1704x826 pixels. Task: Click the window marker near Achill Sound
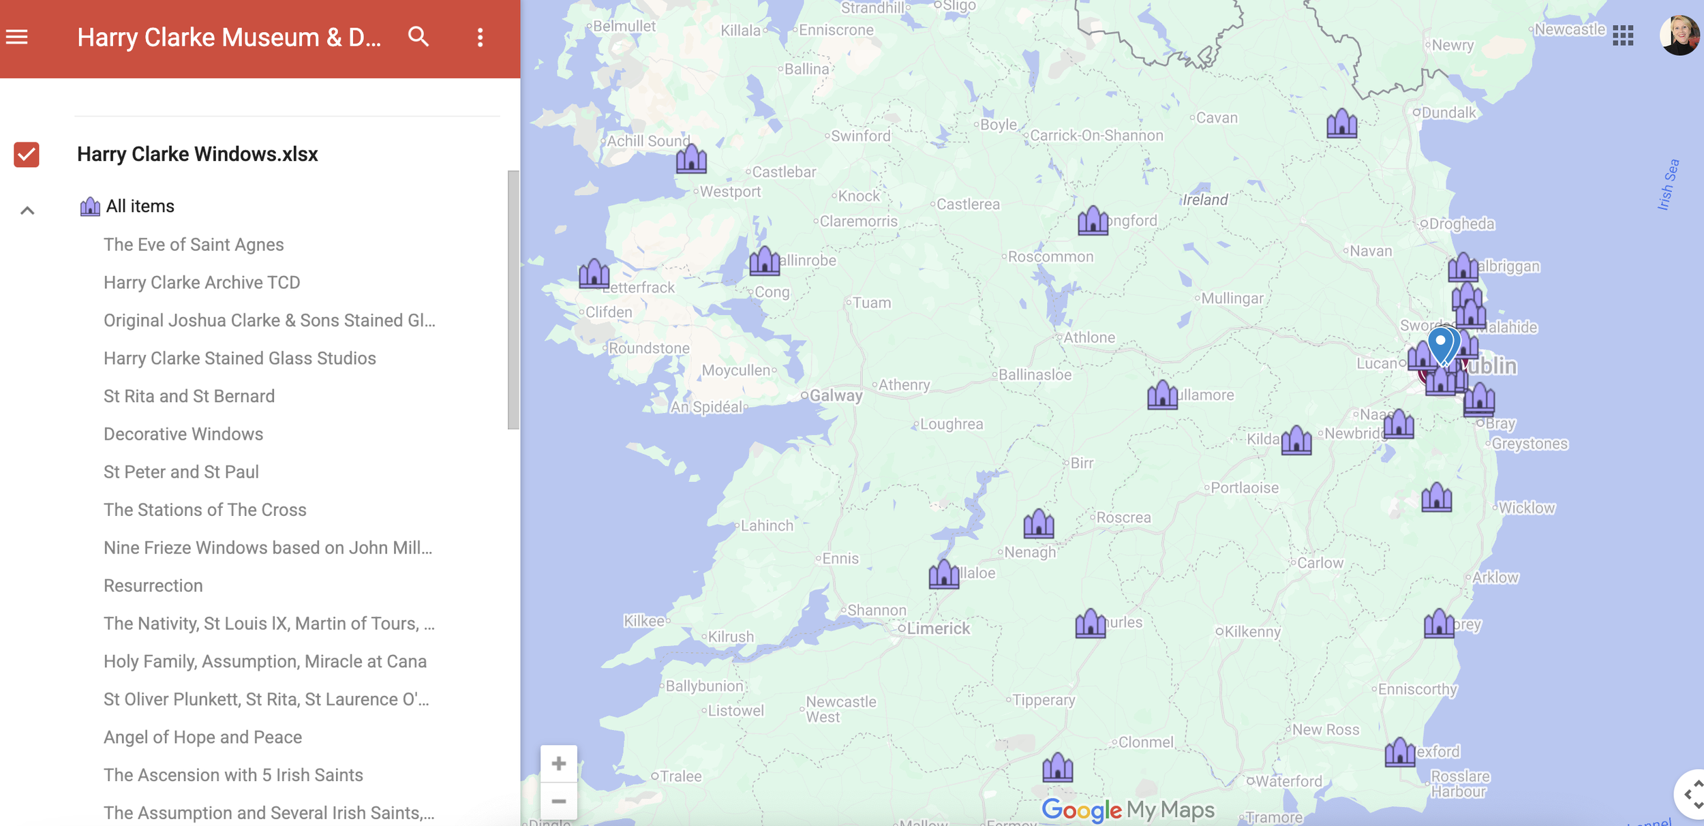691,159
